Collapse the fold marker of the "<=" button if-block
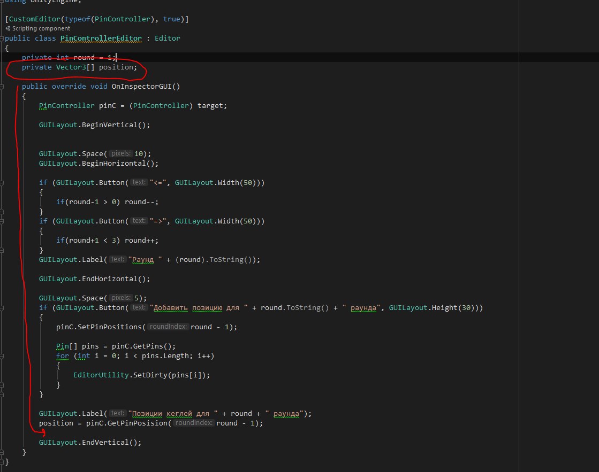 pos(2,183)
